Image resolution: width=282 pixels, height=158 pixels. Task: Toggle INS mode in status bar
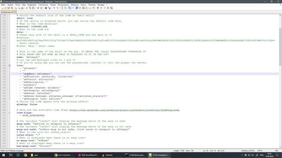[276, 151]
